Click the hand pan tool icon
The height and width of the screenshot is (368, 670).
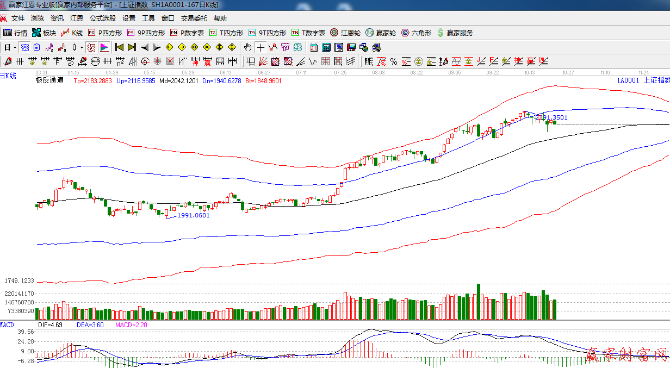coord(249,47)
